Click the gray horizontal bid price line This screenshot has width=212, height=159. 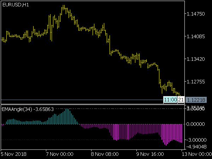coord(82,100)
